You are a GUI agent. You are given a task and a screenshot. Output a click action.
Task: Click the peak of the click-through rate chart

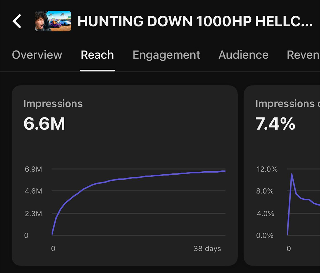[x=292, y=174]
